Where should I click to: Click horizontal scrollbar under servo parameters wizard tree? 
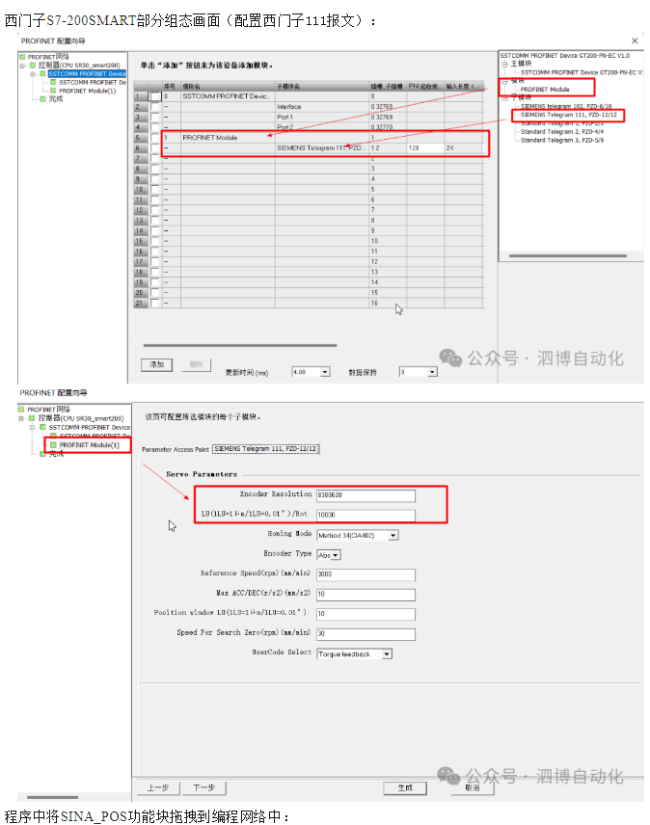[53, 797]
